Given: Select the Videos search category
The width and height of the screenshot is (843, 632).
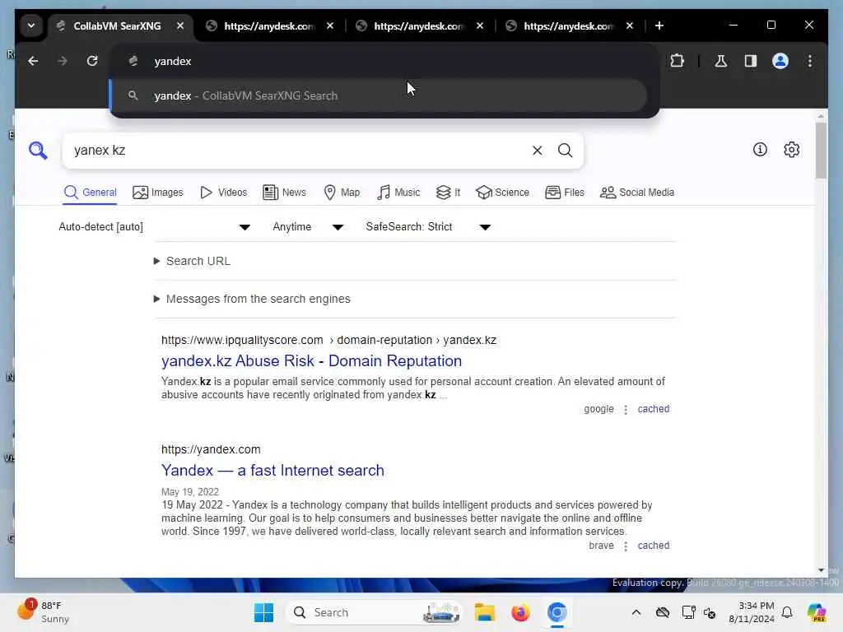Looking at the screenshot, I should tap(224, 193).
